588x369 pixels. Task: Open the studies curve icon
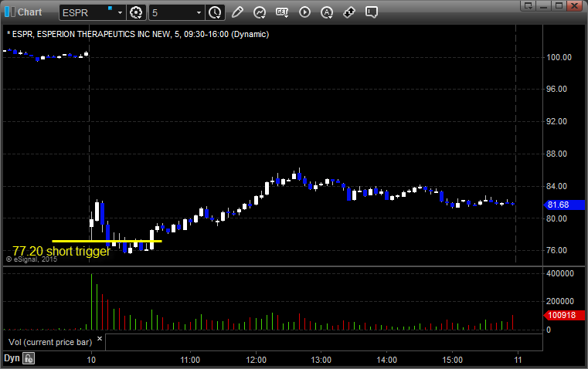[x=260, y=12]
